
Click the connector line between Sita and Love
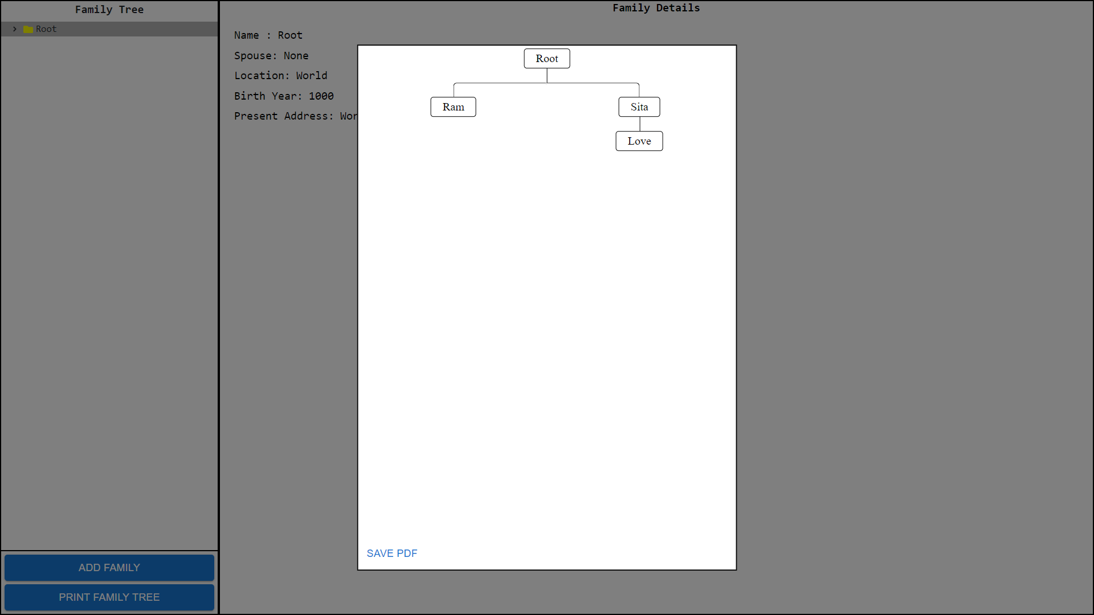[639, 124]
